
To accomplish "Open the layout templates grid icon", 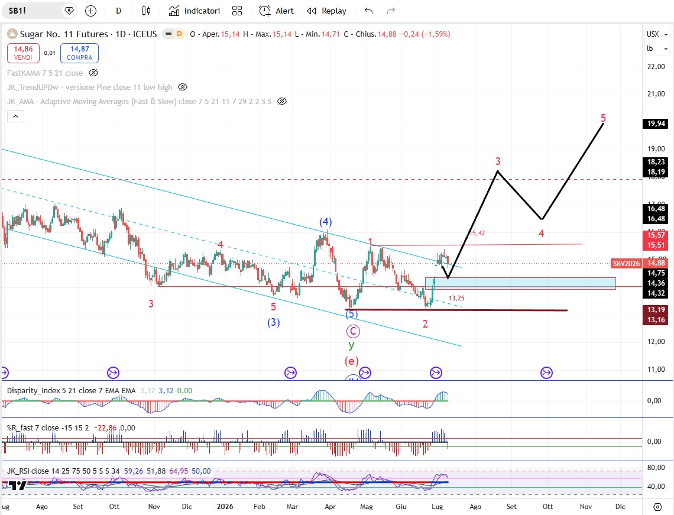I will [237, 11].
